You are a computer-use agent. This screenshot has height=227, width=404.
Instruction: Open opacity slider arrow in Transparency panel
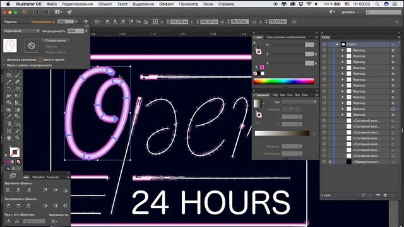(86, 31)
